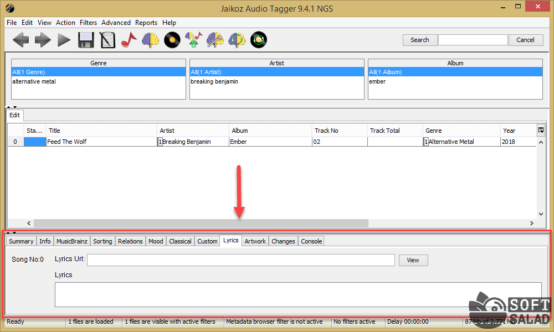Click the clipboard checklist toolbar icon
The width and height of the screenshot is (554, 332).
click(107, 40)
